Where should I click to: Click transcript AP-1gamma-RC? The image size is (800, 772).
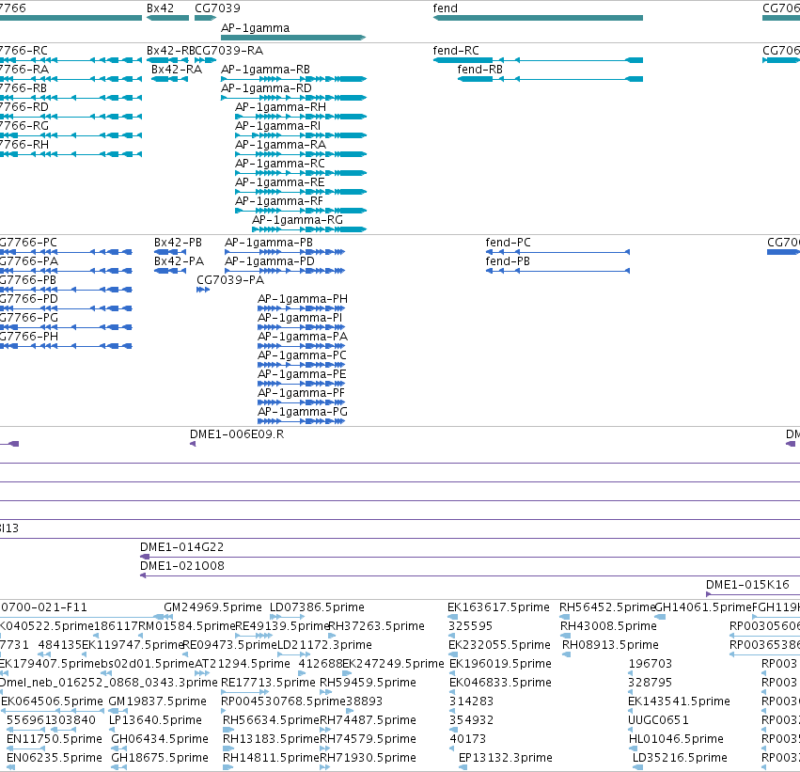tap(279, 164)
